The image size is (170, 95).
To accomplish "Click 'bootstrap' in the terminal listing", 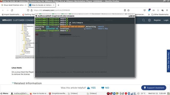I will point(40,27).
